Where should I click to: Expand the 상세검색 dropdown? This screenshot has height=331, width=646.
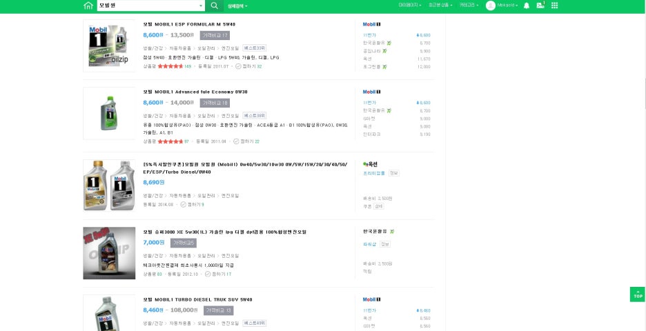(x=237, y=6)
